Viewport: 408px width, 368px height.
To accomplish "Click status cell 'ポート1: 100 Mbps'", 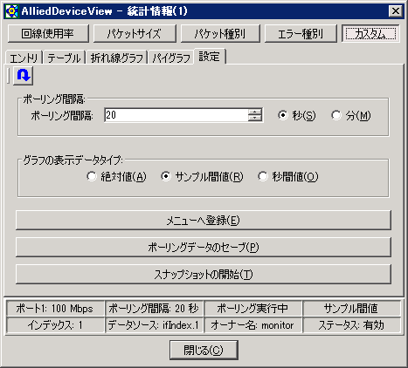I will click(x=55, y=309).
